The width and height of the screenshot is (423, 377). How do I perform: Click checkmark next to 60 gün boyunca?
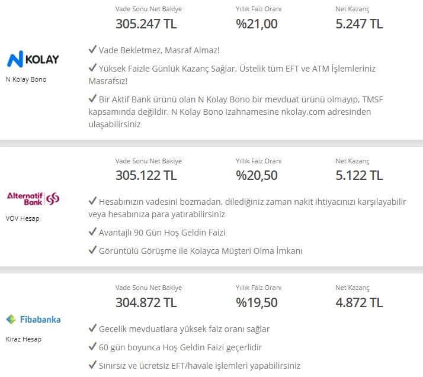(92, 346)
